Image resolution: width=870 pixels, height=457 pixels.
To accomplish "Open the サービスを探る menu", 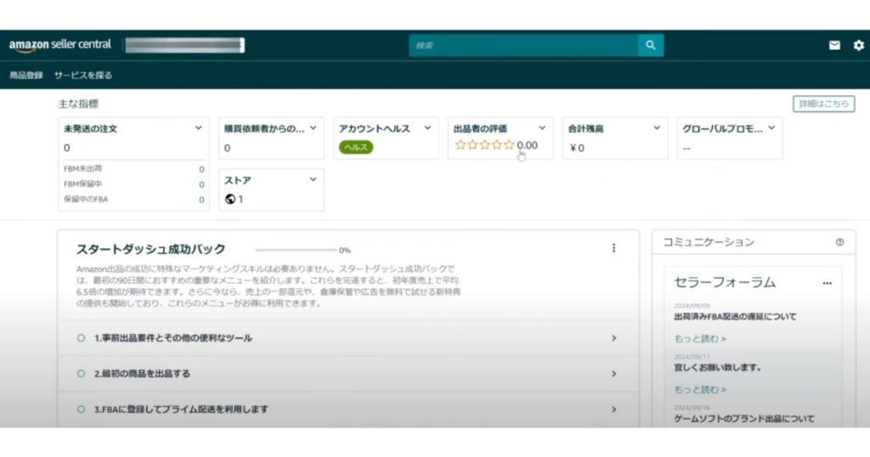I will 83,75.
